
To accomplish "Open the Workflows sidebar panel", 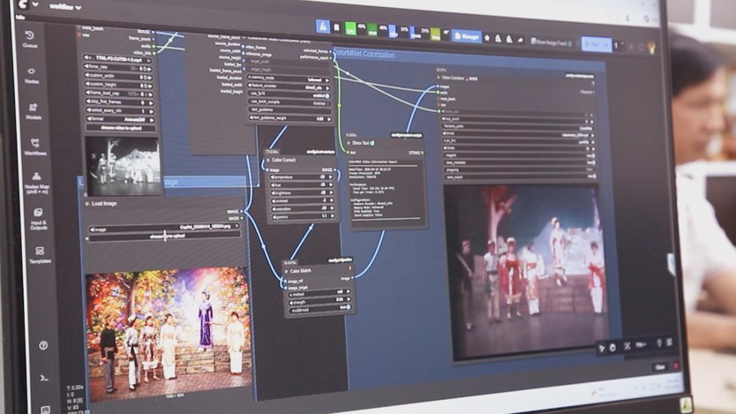I will (34, 147).
